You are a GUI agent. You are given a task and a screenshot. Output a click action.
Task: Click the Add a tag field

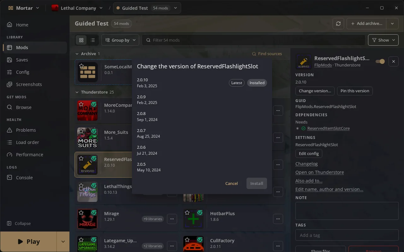pyautogui.click(x=347, y=235)
